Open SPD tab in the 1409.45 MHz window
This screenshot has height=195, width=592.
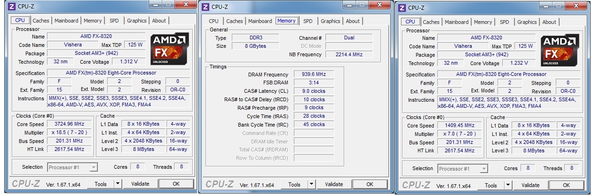[x=505, y=22]
